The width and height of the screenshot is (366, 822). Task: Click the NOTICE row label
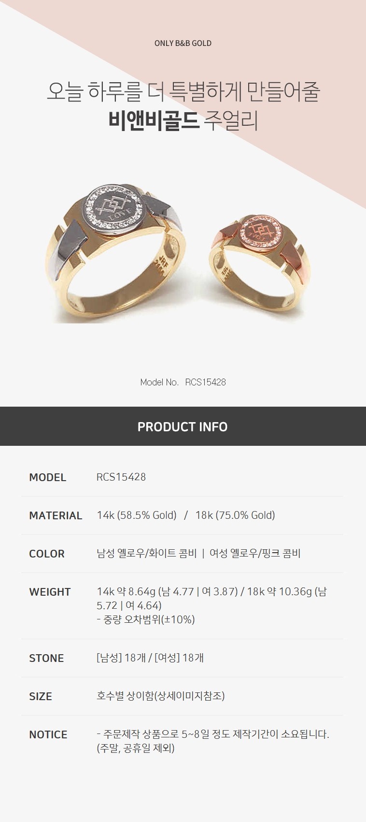tap(48, 734)
